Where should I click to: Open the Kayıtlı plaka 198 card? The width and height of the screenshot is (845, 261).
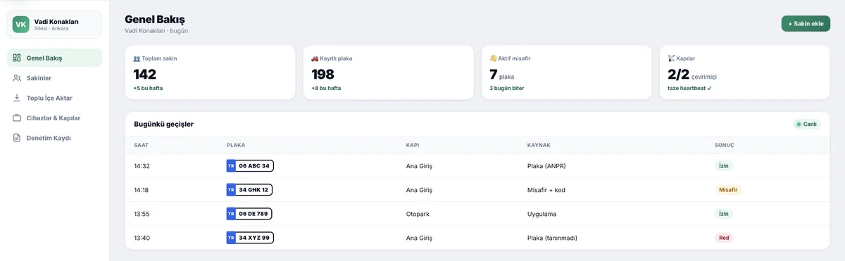(x=388, y=72)
